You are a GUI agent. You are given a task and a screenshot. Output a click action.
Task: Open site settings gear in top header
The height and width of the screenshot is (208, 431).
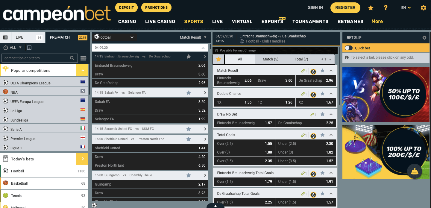point(423,8)
